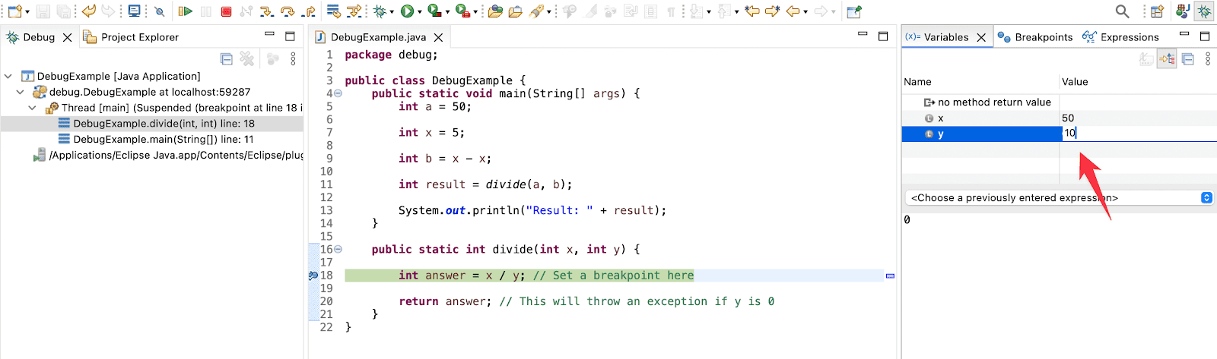Select DebugExample.main(String[]) stack frame

click(x=163, y=140)
